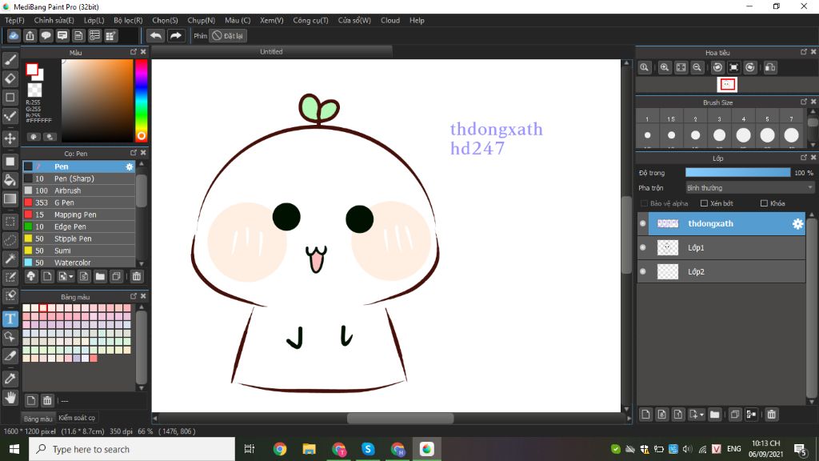819x461 pixels.
Task: Zoom out on the navigator
Action: [x=697, y=67]
